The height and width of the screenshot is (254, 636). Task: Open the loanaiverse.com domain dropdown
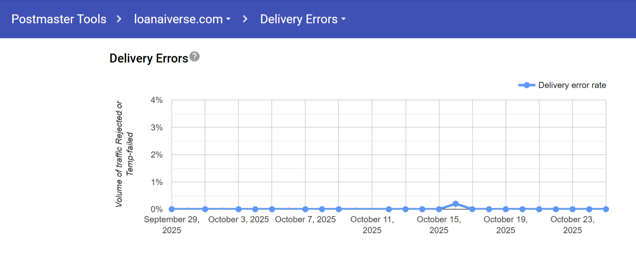tap(182, 19)
